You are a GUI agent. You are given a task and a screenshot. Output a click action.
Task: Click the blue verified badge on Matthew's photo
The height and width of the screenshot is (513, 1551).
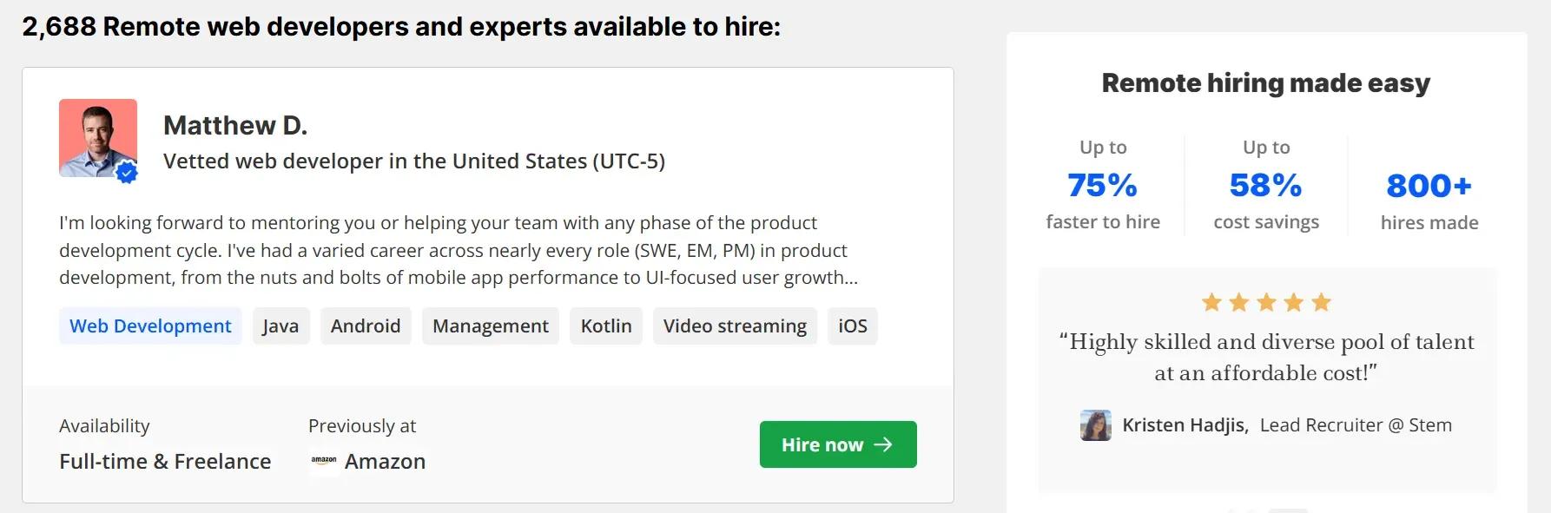(x=127, y=172)
